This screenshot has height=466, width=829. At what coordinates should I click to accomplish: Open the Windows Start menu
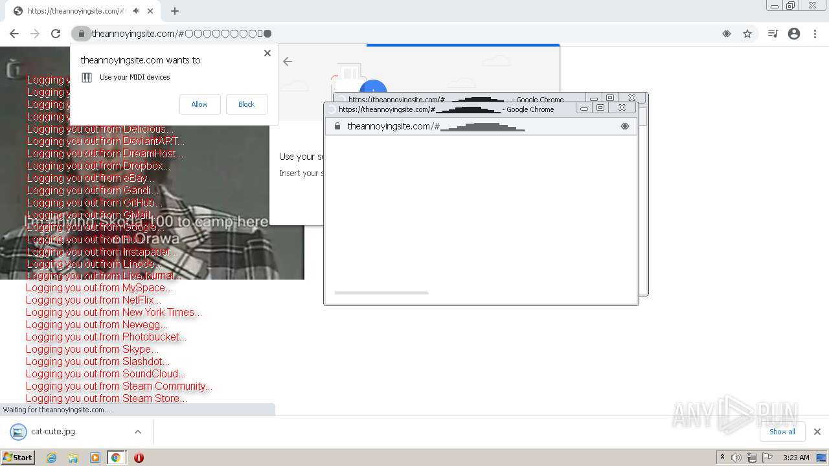(18, 458)
